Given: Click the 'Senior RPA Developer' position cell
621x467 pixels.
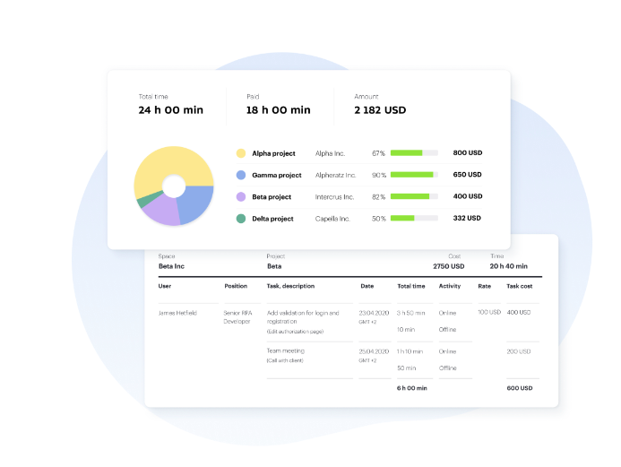Looking at the screenshot, I should (x=237, y=317).
